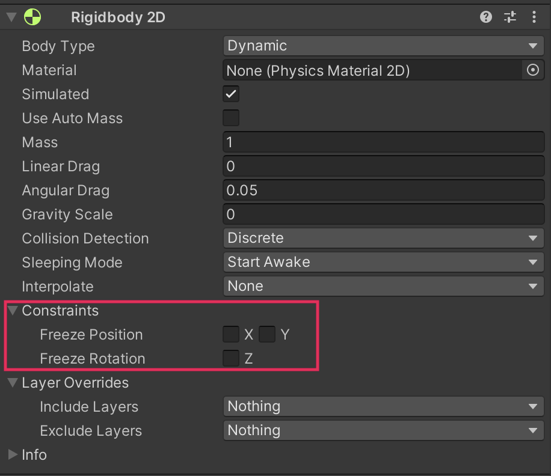
Task: Open the Exclude Layers dropdown
Action: 383,431
